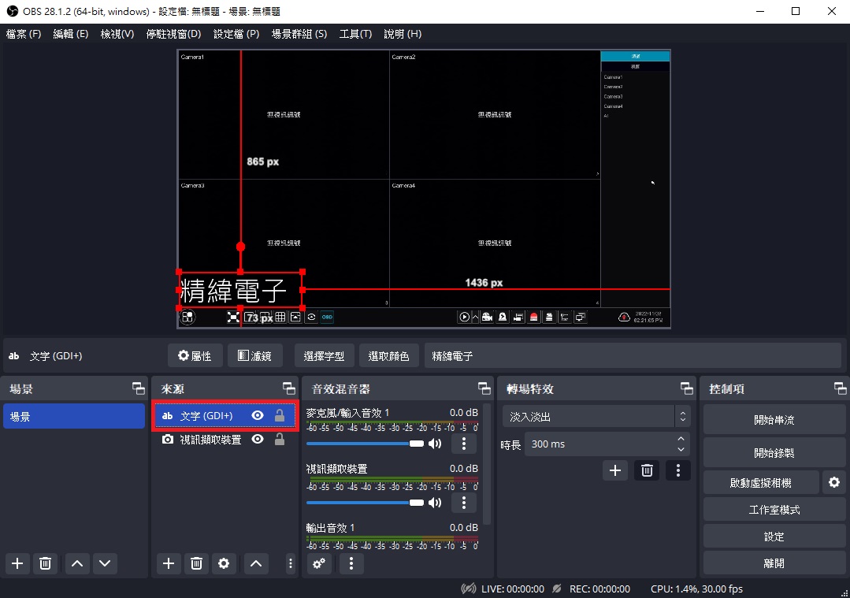This screenshot has width=850, height=598.
Task: Open the 淡入淡出 transition dropdown
Action: point(596,416)
